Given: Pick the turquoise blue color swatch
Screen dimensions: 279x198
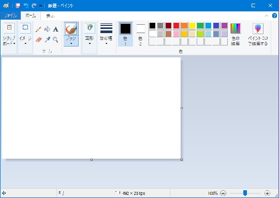Looking at the screenshot, I should click(209, 26).
